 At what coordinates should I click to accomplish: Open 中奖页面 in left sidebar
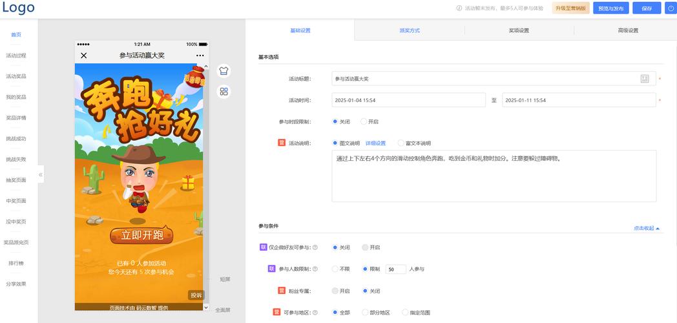(16, 201)
